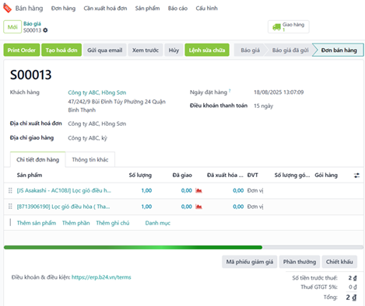Click Tạo hoá đơn button
This screenshot has height=306, width=365.
tap(61, 50)
